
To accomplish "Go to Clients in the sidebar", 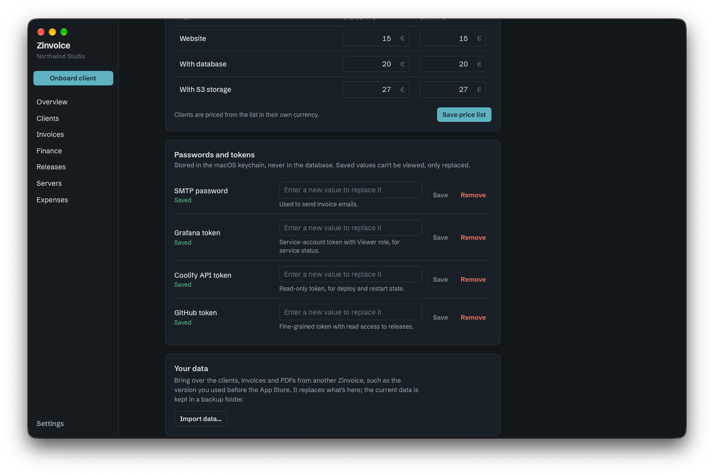I will click(x=47, y=118).
